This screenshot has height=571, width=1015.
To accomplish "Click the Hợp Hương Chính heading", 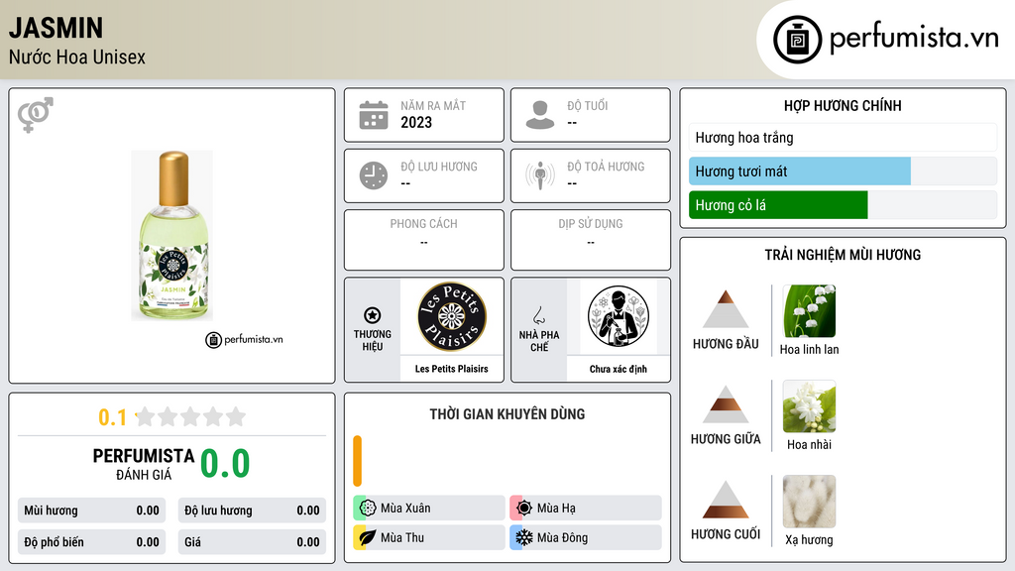I will click(x=843, y=105).
